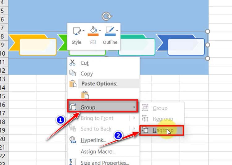
Task: Click the Fill paint bucket icon
Action: pos(93,30)
